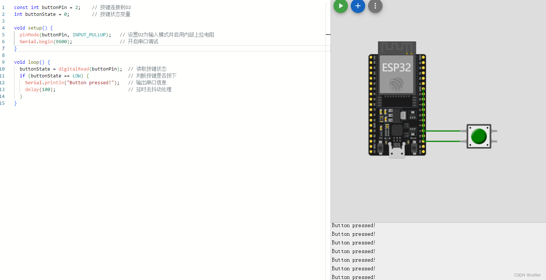The image size is (546, 280).
Task: Click the comment about 设置D2为输入模式
Action: pyautogui.click(x=167, y=35)
